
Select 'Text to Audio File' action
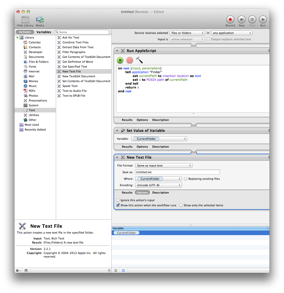pyautogui.click(x=74, y=91)
